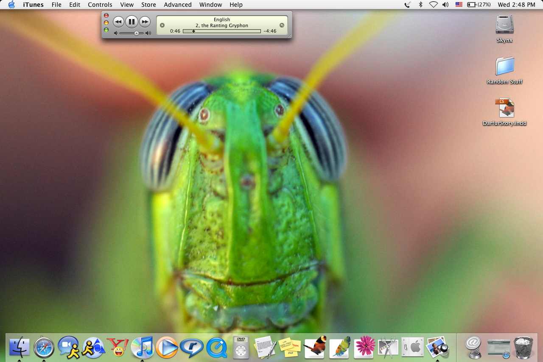Viewport: 543px width, 362px height.
Task: Click the phone status icon in menu bar
Action: tap(408, 5)
